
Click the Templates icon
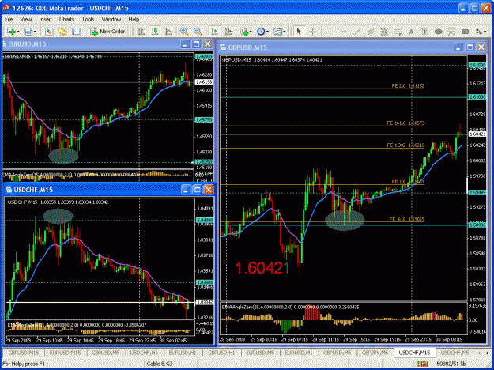277,31
